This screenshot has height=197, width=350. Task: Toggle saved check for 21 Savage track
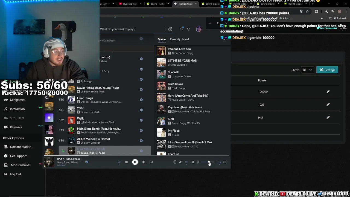click(x=141, y=79)
